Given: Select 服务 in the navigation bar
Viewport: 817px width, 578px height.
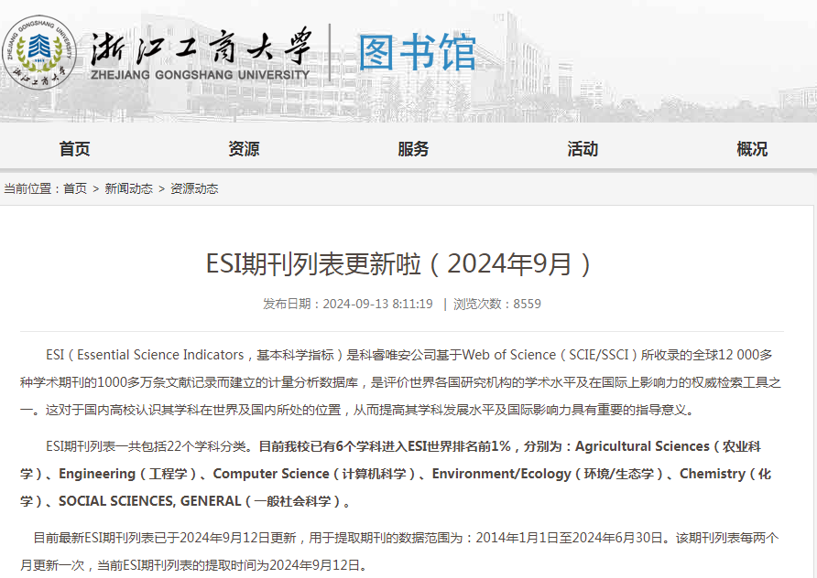Looking at the screenshot, I should [413, 149].
